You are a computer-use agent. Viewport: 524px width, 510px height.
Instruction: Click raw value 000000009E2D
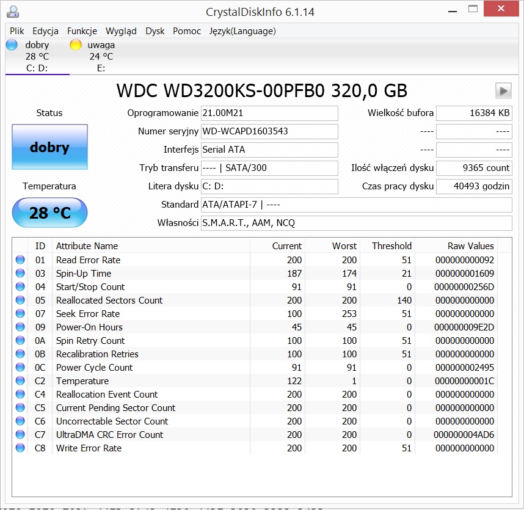(464, 327)
